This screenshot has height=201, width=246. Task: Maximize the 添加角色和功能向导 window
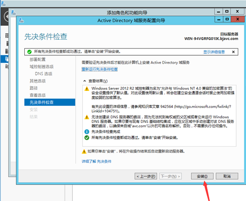(227, 11)
